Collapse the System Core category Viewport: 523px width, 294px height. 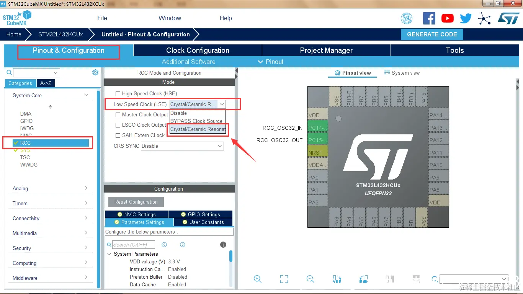tap(86, 95)
